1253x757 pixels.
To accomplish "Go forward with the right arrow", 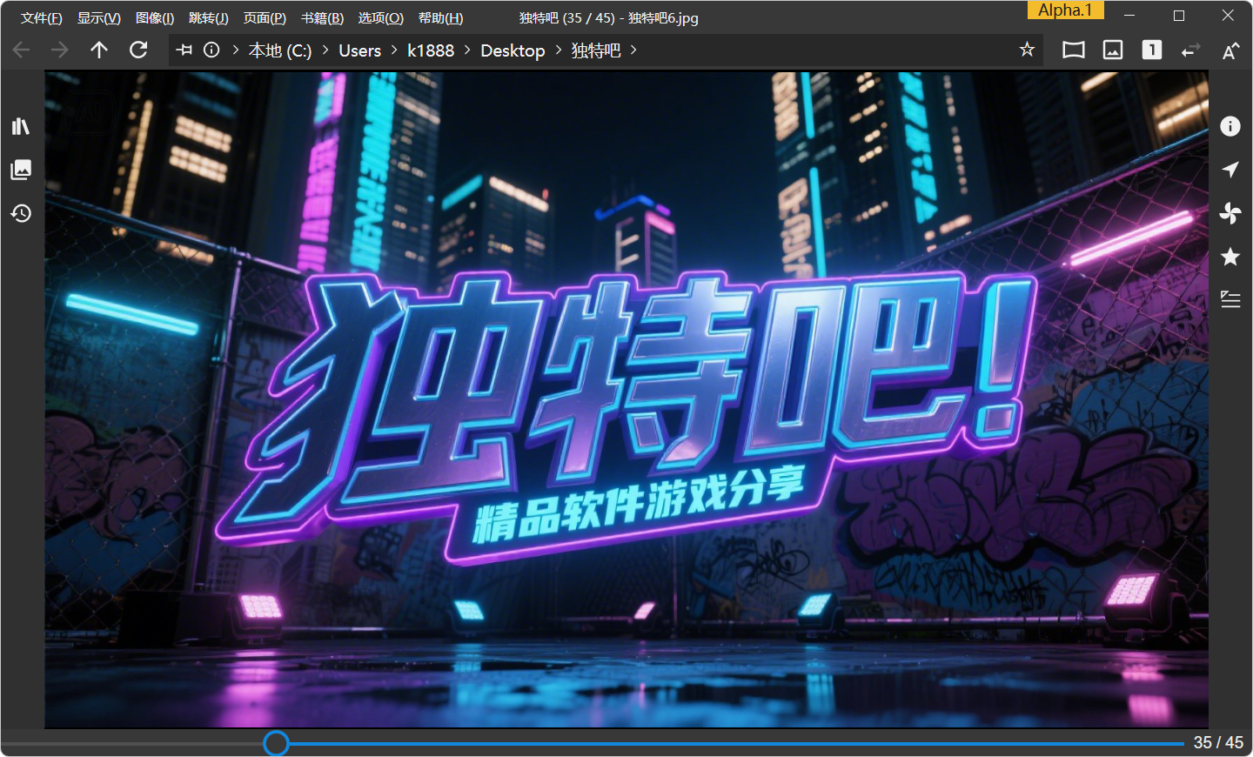I will pos(60,50).
